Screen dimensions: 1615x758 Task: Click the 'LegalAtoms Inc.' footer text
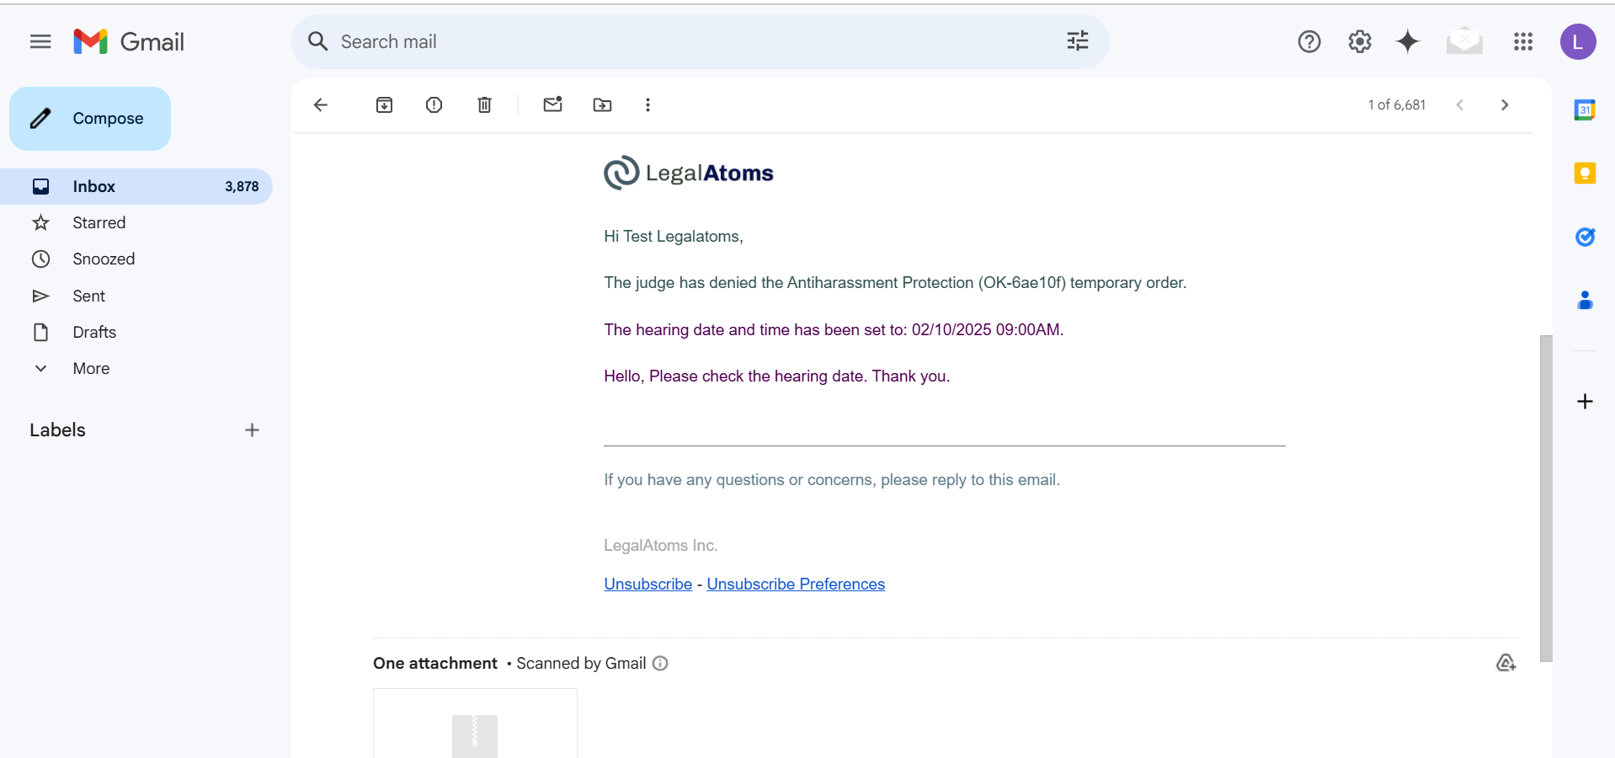(x=660, y=545)
